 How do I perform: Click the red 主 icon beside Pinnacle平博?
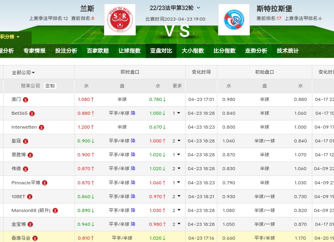click(x=45, y=183)
